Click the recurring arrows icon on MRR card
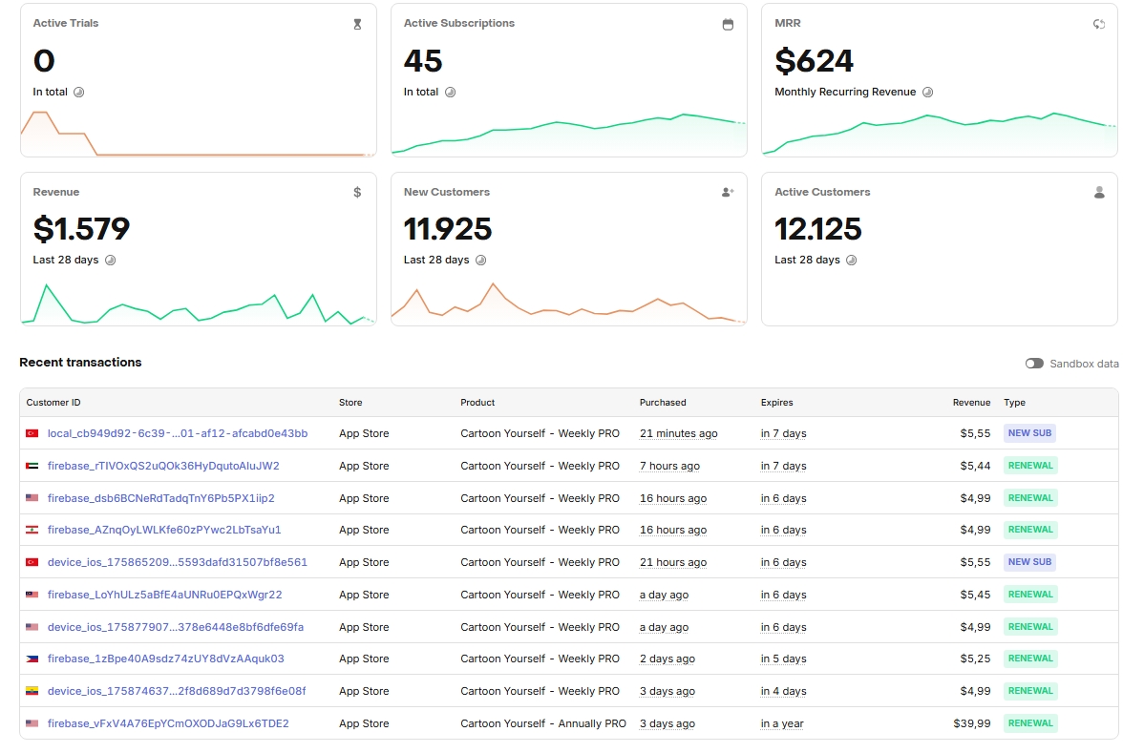The width and height of the screenshot is (1123, 753). coord(1098,25)
